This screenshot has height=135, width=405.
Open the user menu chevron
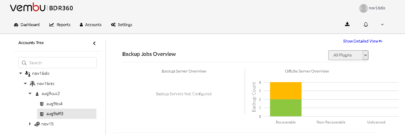pyautogui.click(x=382, y=25)
